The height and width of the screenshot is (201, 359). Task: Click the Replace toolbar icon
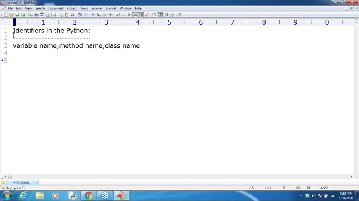[x=99, y=15]
